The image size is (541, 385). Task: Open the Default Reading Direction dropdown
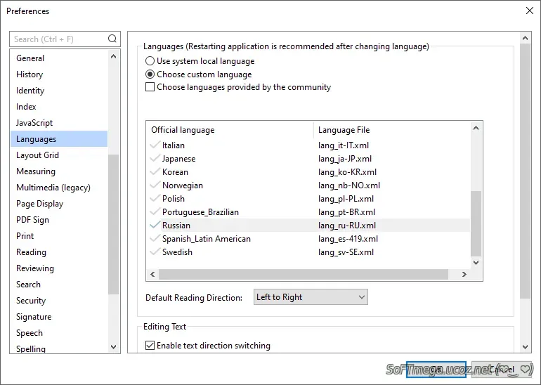310,297
